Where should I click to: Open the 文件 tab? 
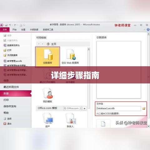5,30
